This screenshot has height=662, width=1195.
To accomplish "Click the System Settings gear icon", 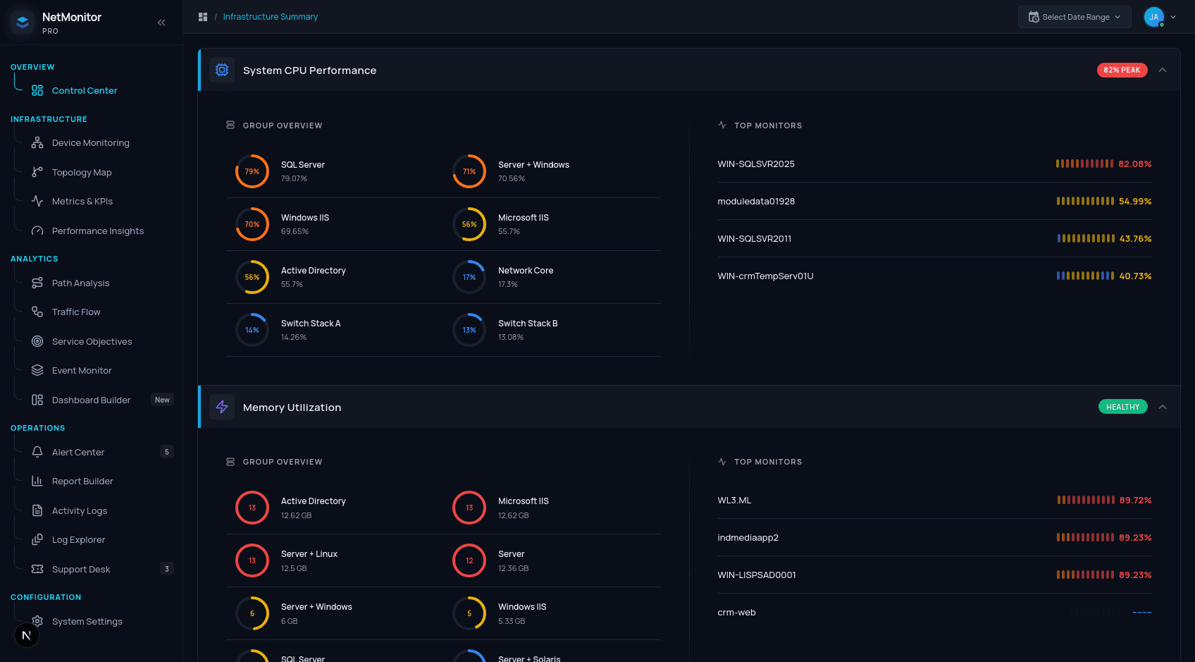I will point(37,621).
